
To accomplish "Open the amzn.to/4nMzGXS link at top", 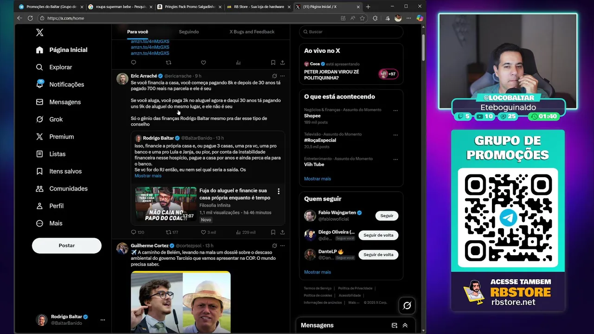I will point(150,41).
